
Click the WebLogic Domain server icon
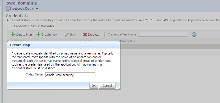click(x=8, y=9)
